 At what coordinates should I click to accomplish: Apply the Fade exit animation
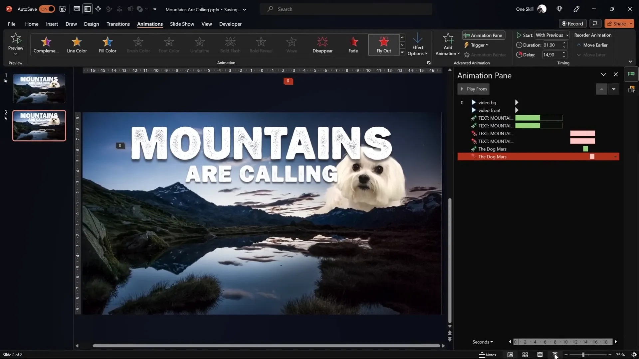point(353,45)
